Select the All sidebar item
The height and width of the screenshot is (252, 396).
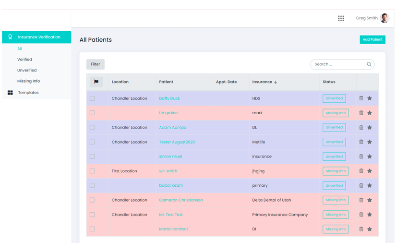20,49
